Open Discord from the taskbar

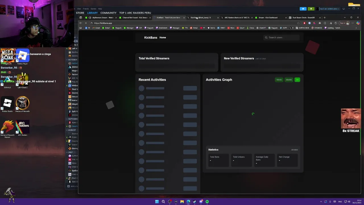tap(201, 202)
